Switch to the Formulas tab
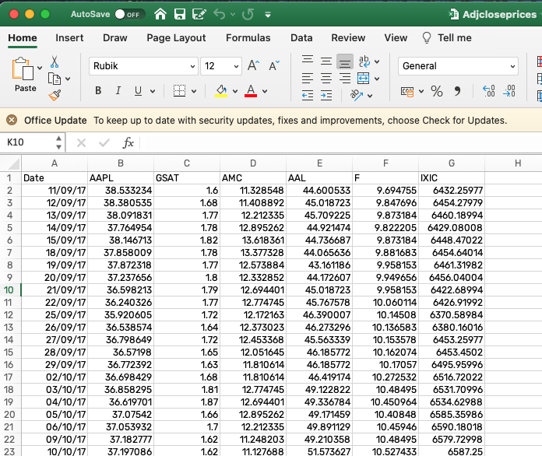Image resolution: width=542 pixels, height=456 pixels. point(248,37)
